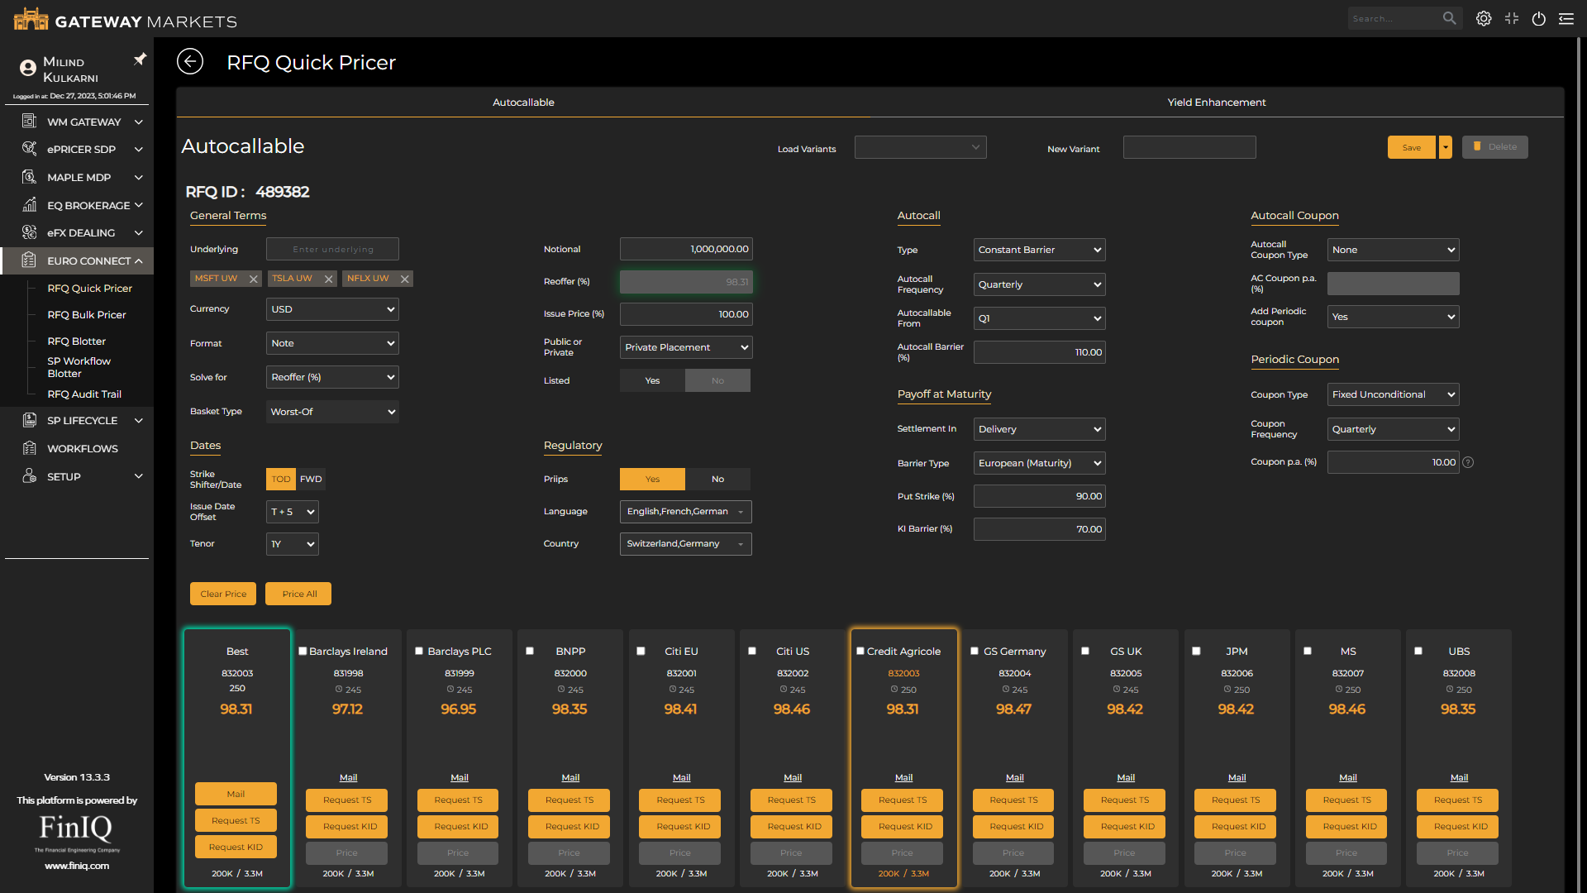Viewport: 1587px width, 893px height.
Task: Open the Autocall Frequency dropdown
Action: [x=1039, y=284]
